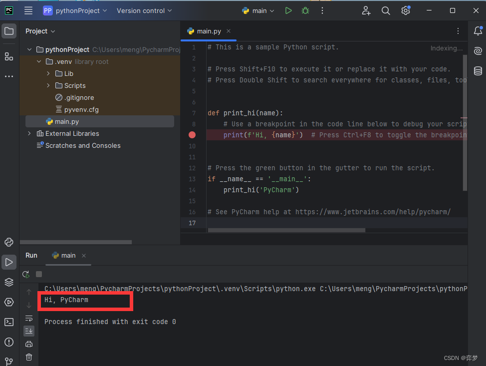
Task: Click the project panel horizontal scrollbar
Action: 76,242
